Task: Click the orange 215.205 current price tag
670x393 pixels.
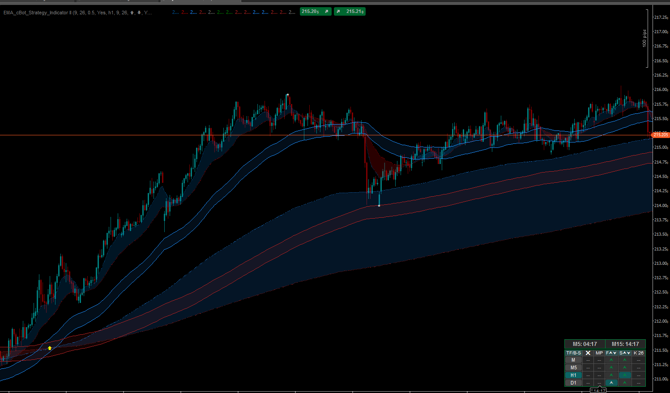Action: tap(661, 134)
